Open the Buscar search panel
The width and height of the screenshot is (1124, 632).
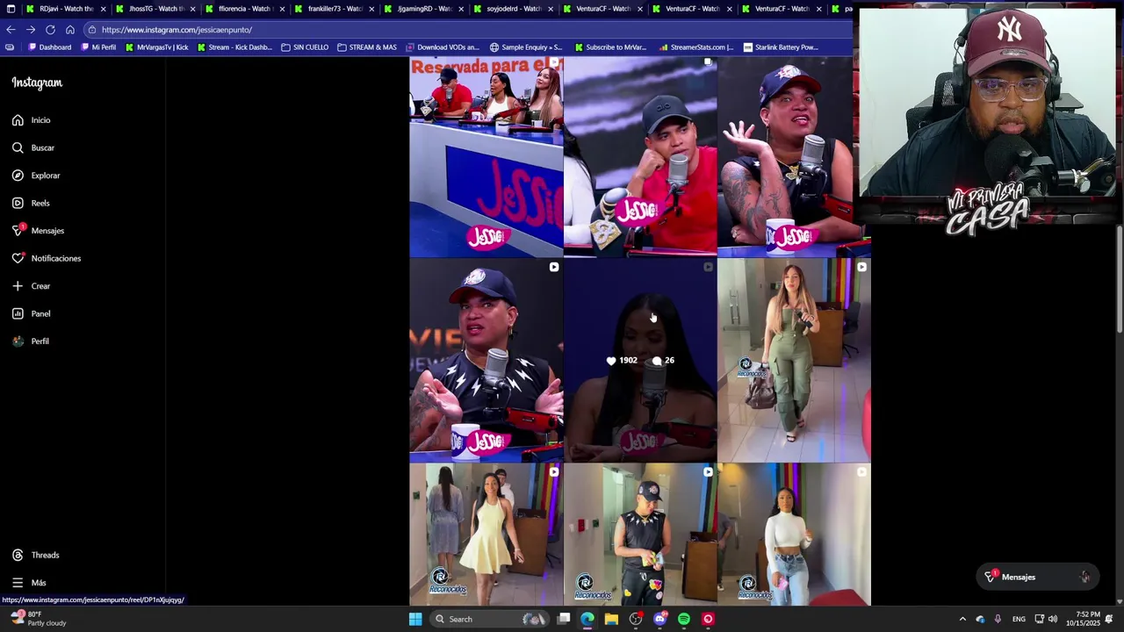pos(33,147)
